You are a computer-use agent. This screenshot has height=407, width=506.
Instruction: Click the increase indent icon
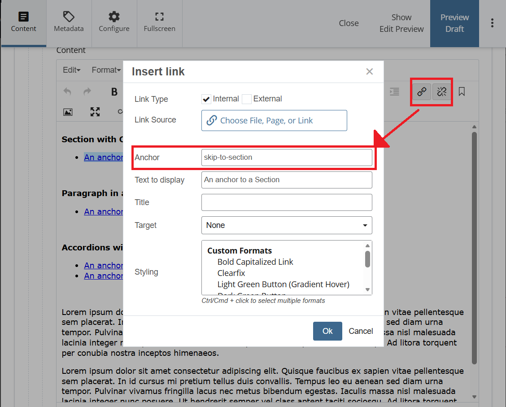coord(394,92)
